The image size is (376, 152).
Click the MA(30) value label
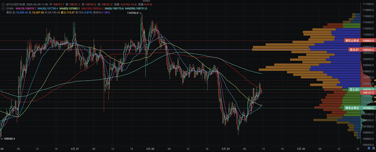(48, 8)
